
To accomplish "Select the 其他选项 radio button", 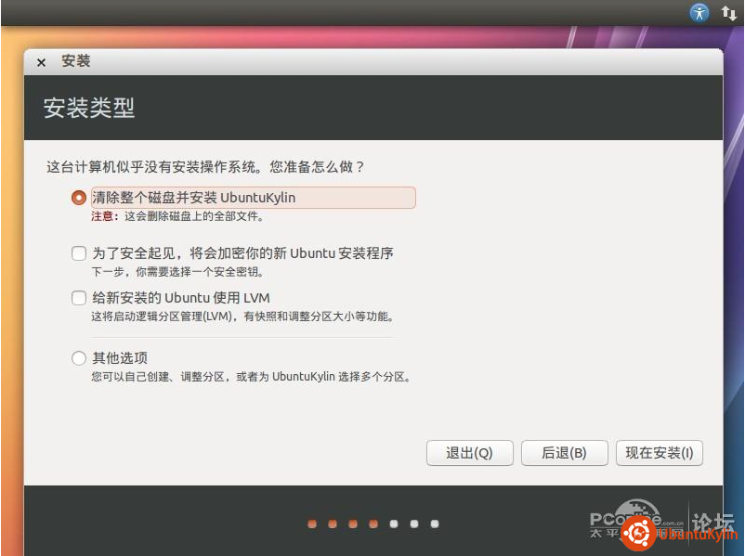I will [79, 358].
